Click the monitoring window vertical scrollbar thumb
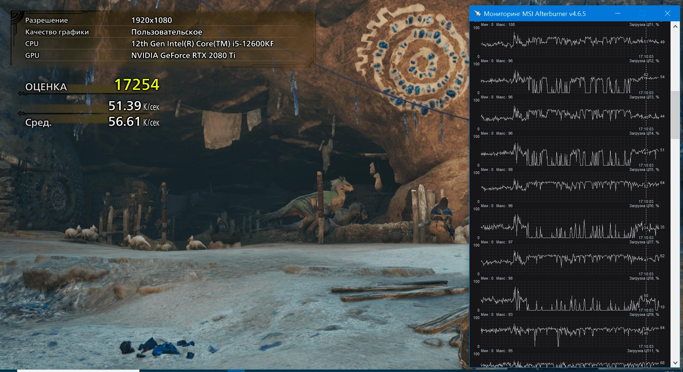The image size is (683, 372). point(675,115)
